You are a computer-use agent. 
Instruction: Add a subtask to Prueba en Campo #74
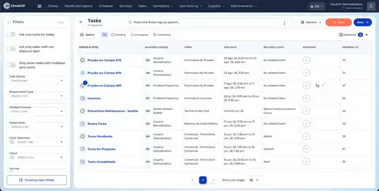click(306, 73)
